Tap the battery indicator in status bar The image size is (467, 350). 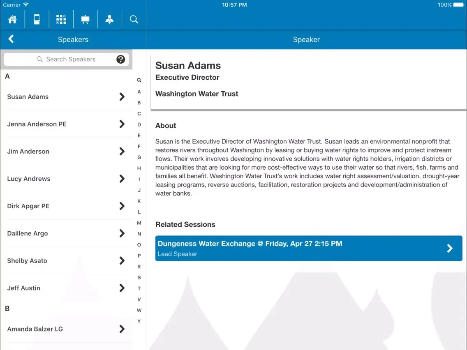[459, 5]
